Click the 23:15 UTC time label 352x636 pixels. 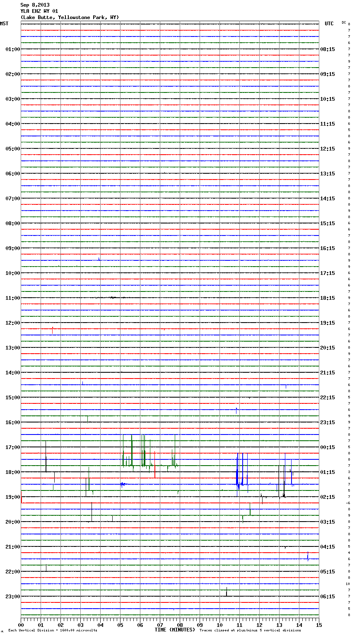point(328,422)
